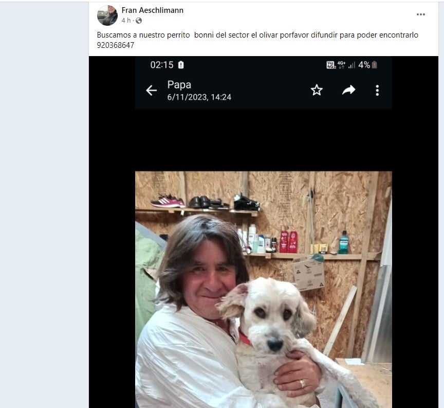The height and width of the screenshot is (408, 444).
Task: Tap the back arrow beside Papa
Action: pyautogui.click(x=152, y=91)
